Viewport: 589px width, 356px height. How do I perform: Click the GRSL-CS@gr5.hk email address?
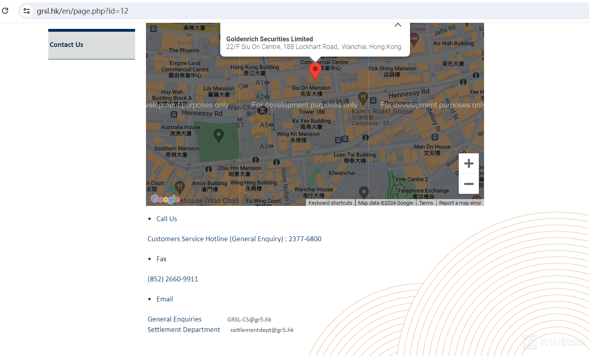click(249, 319)
